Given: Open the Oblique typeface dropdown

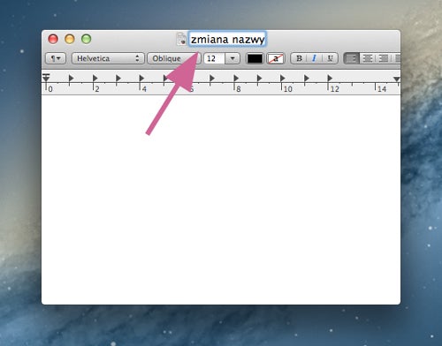Looking at the screenshot, I should point(174,58).
